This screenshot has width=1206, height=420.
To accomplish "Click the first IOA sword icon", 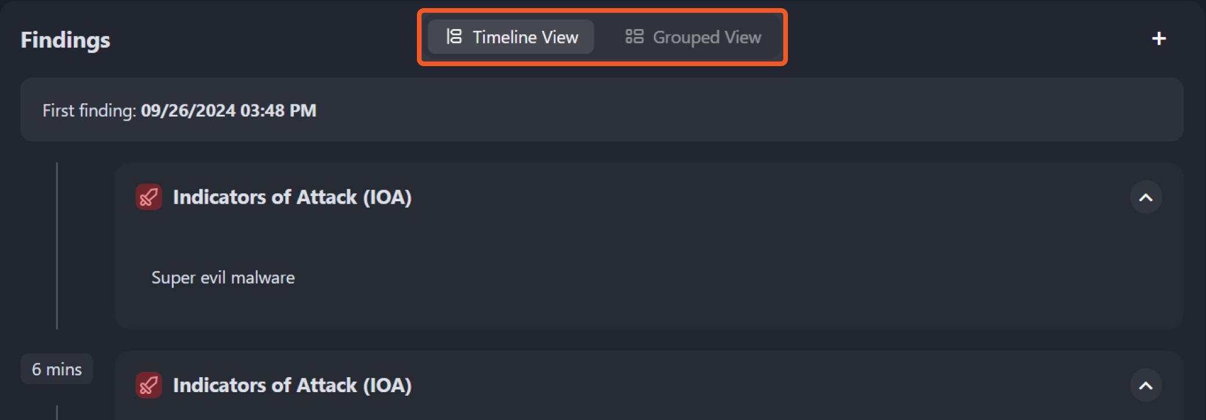I will coord(149,197).
